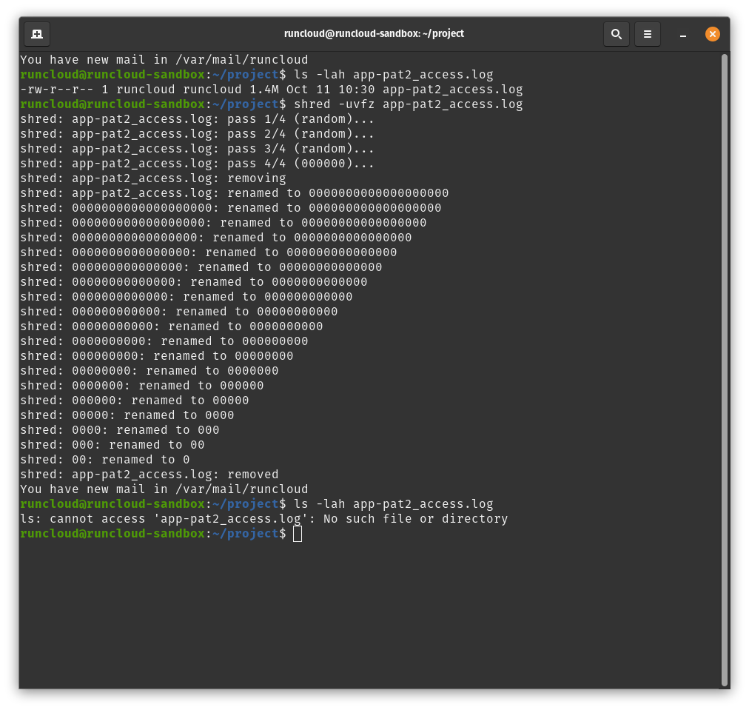The height and width of the screenshot is (710, 749).
Task: Click the menu icon with three lines
Action: click(647, 33)
